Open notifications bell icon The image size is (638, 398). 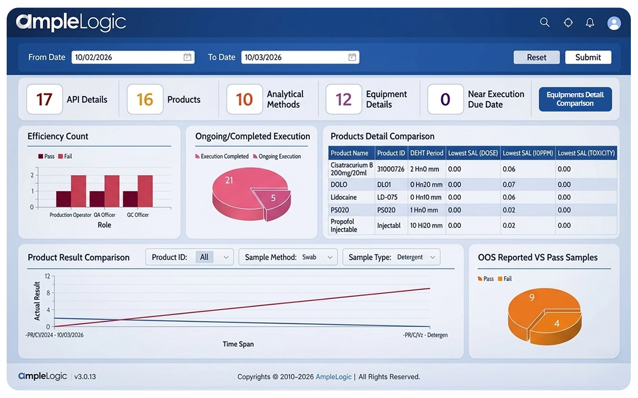click(x=590, y=22)
